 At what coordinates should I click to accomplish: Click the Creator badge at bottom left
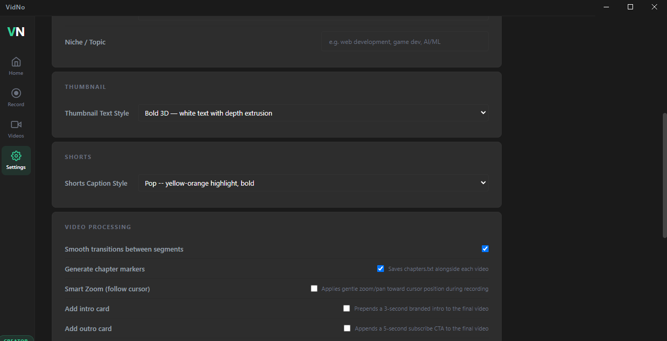[x=16, y=338]
